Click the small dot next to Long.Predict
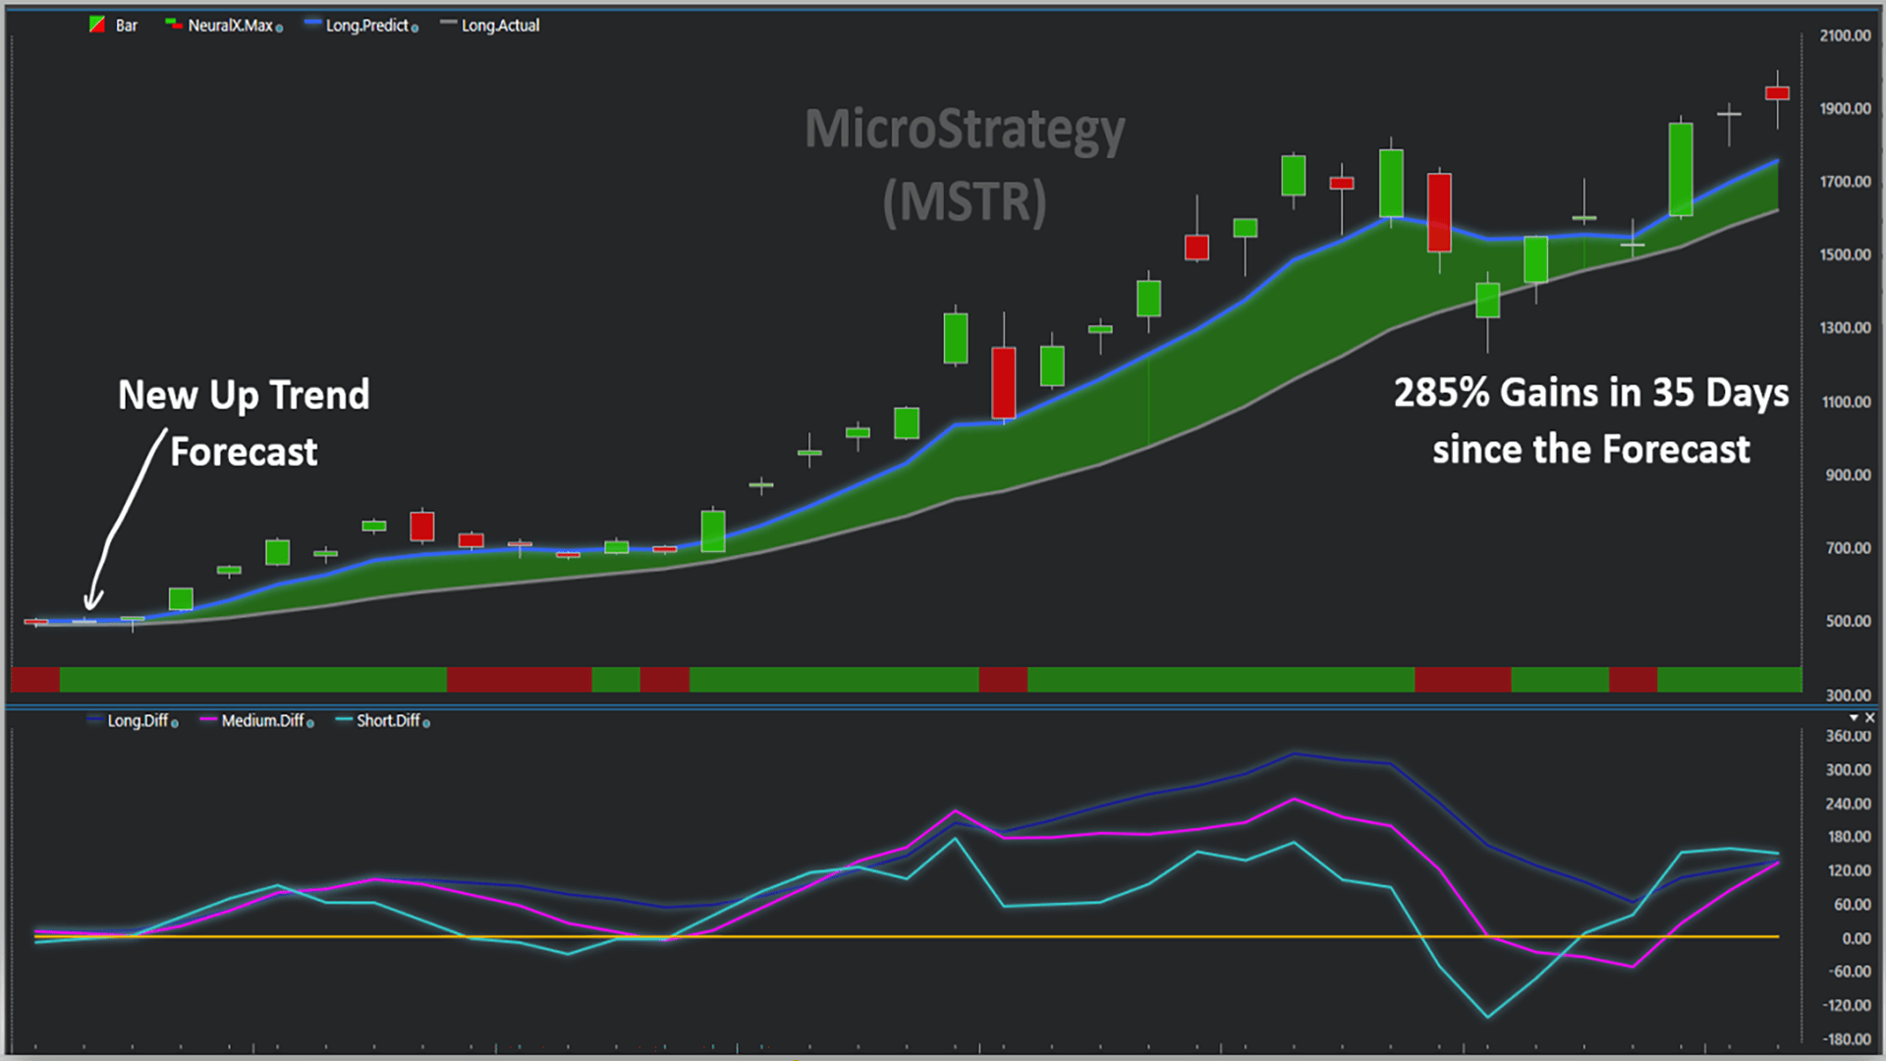 (416, 28)
